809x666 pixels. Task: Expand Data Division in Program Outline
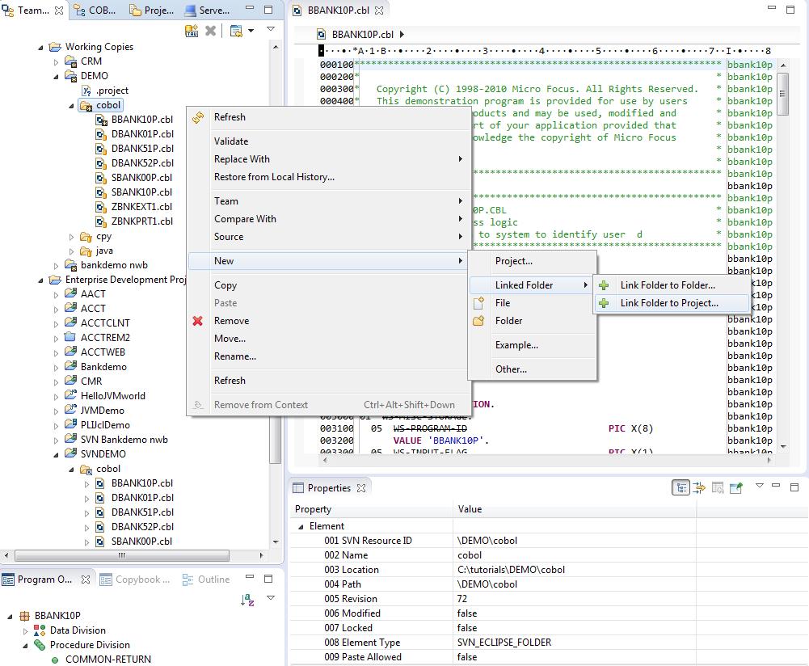click(25, 631)
